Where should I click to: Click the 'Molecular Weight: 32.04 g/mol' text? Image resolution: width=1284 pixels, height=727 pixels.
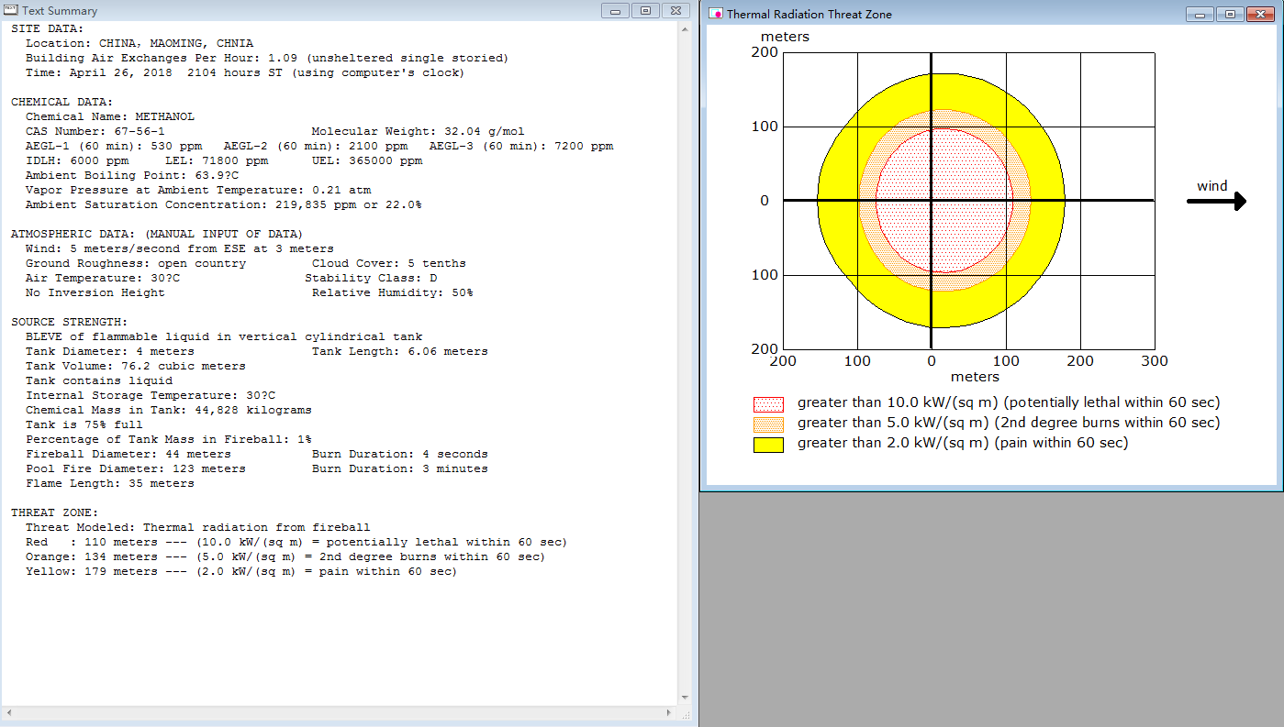pos(419,131)
